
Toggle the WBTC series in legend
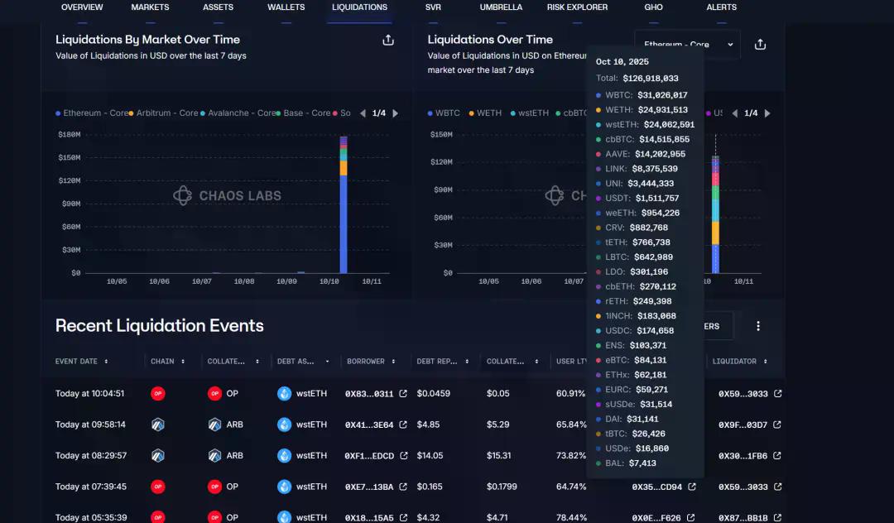pos(447,113)
